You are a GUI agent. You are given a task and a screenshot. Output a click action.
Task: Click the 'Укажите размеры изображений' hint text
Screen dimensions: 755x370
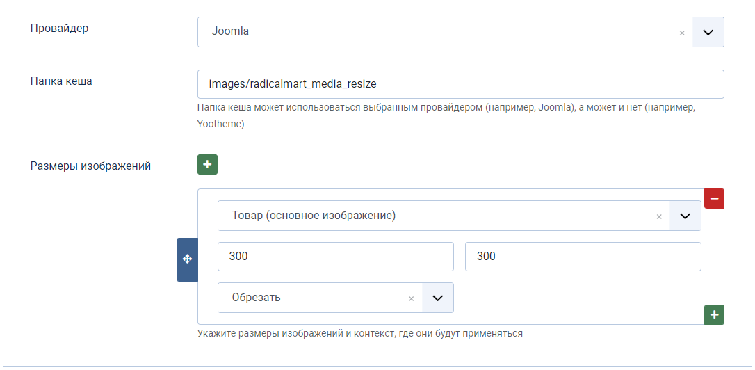coord(359,334)
